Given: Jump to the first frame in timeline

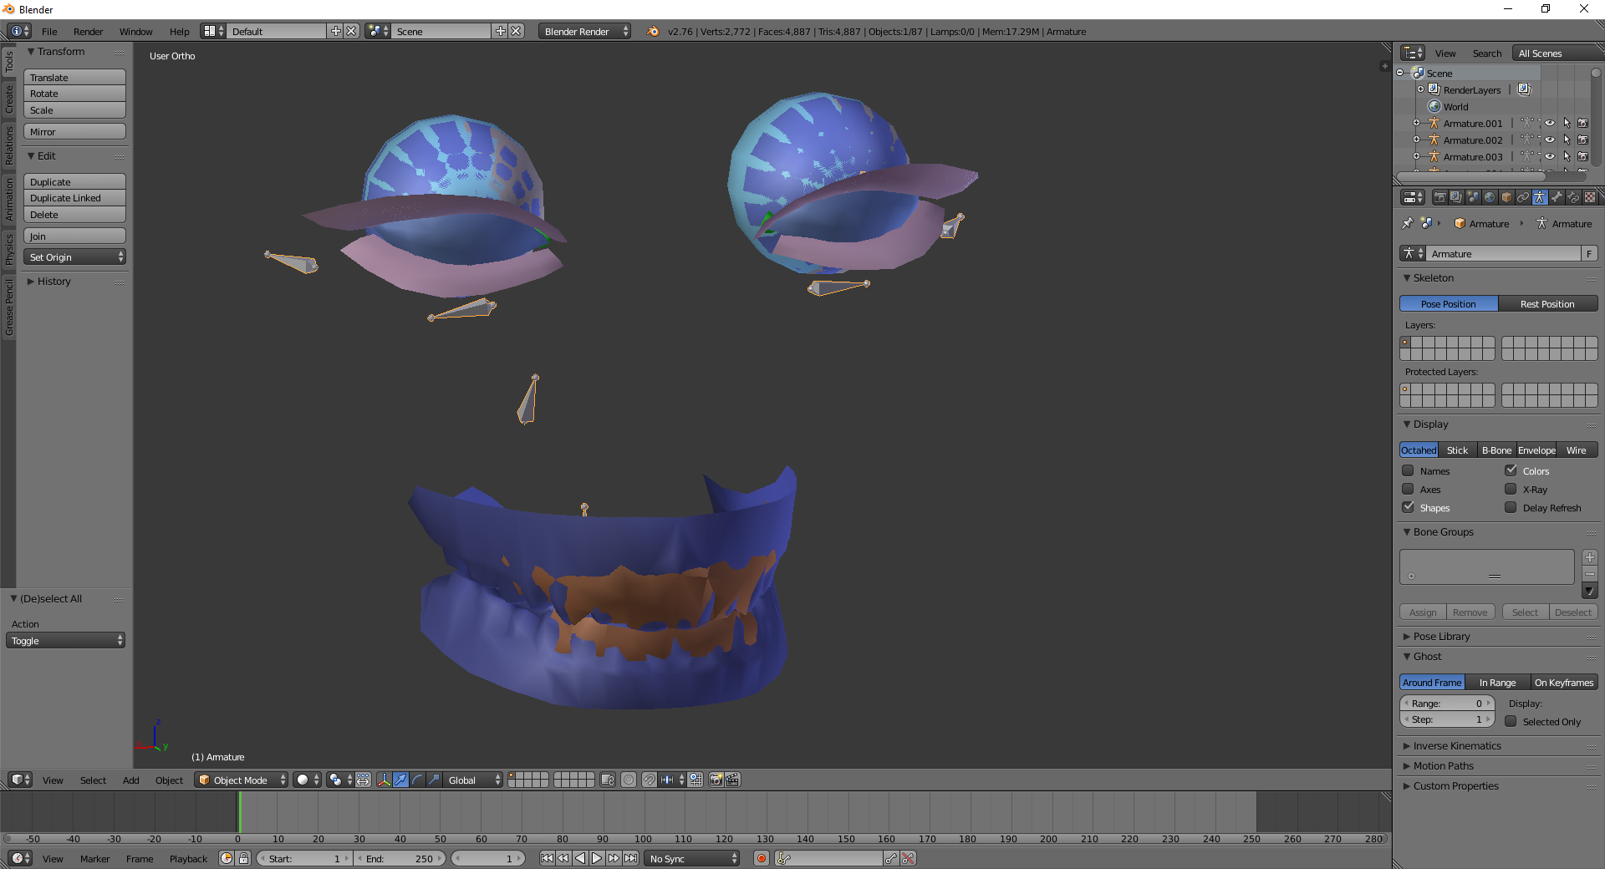Looking at the screenshot, I should [x=547, y=858].
